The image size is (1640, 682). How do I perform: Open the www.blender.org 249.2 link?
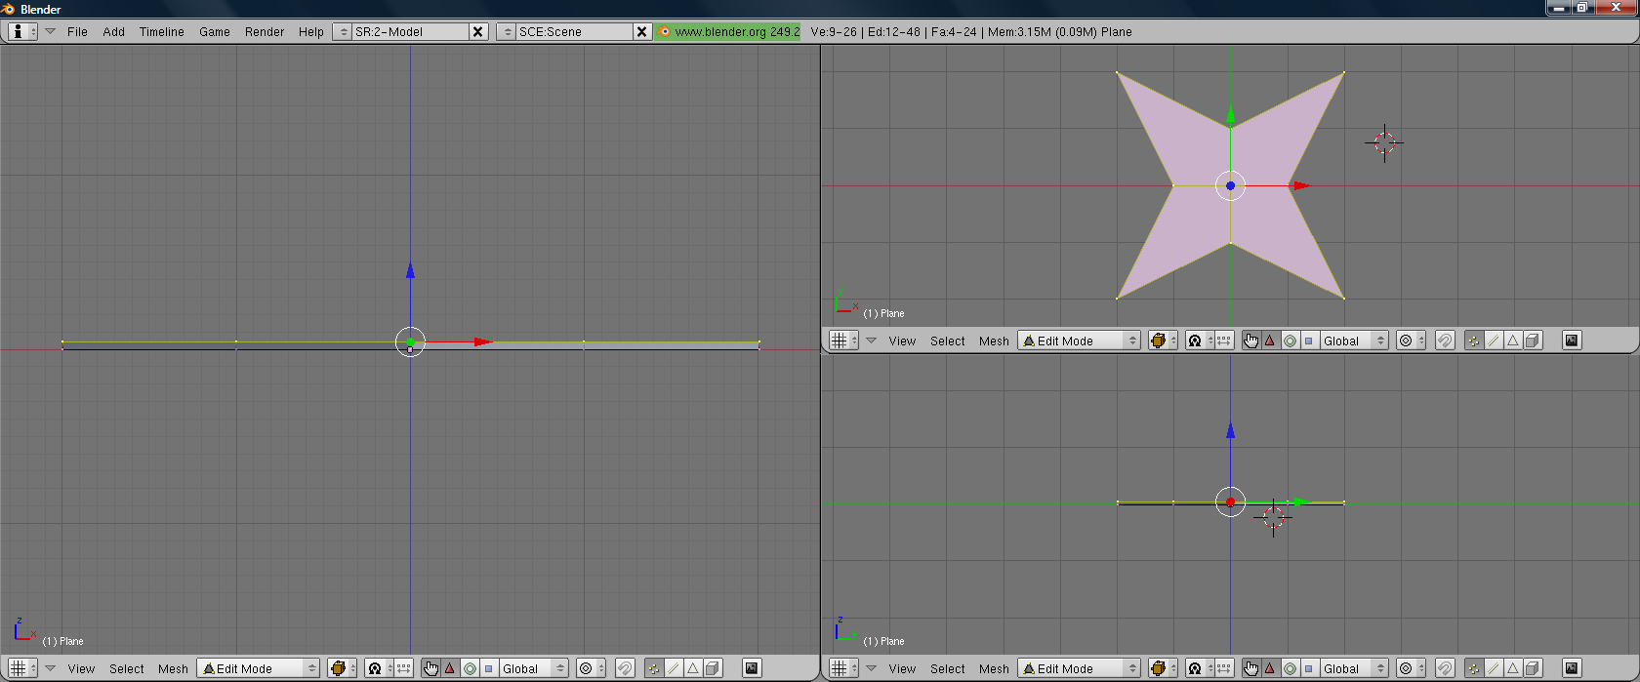(x=728, y=31)
